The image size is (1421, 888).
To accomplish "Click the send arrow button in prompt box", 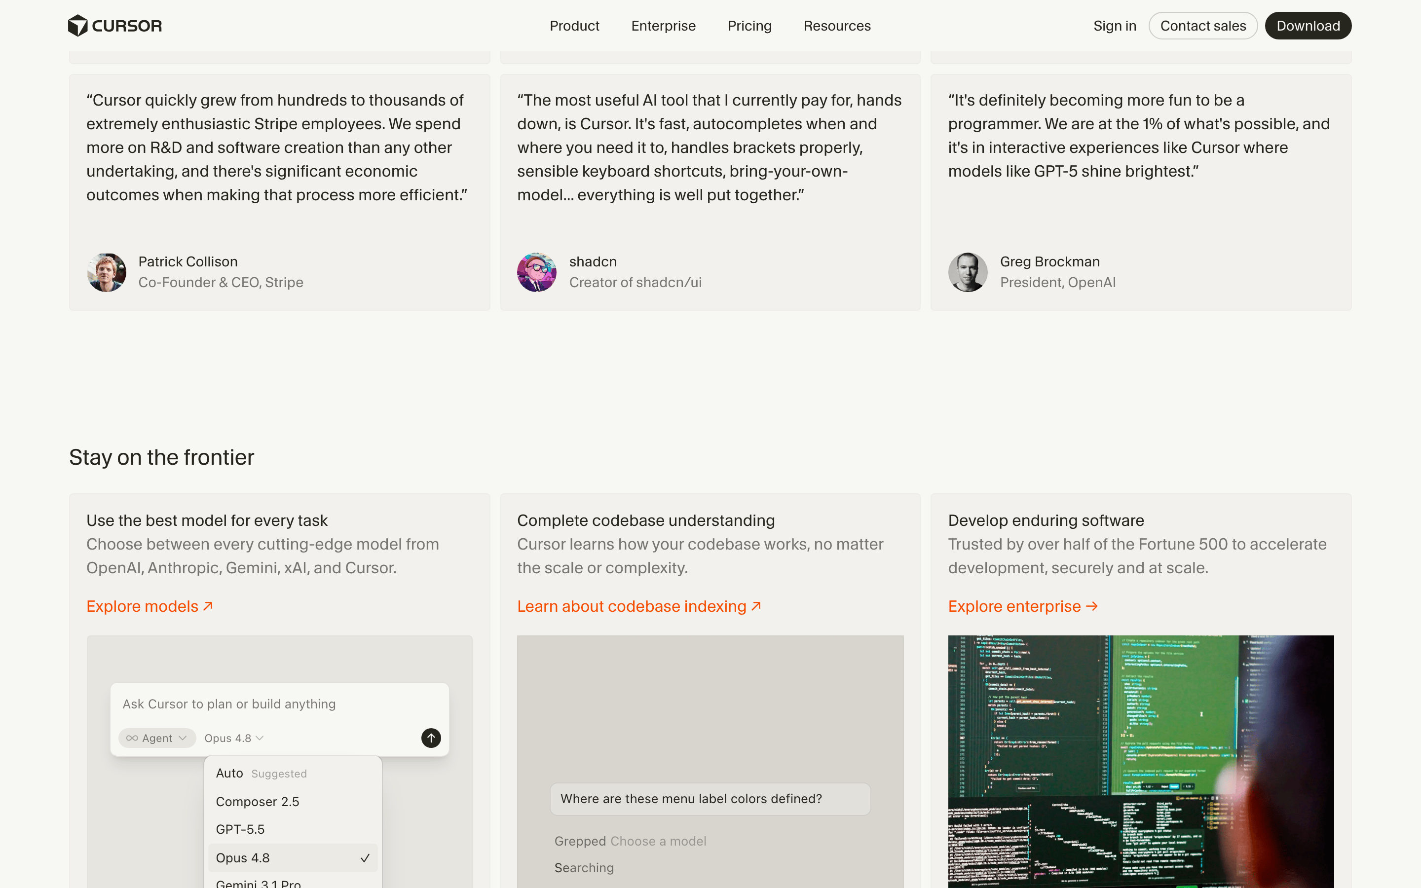I will pos(431,738).
